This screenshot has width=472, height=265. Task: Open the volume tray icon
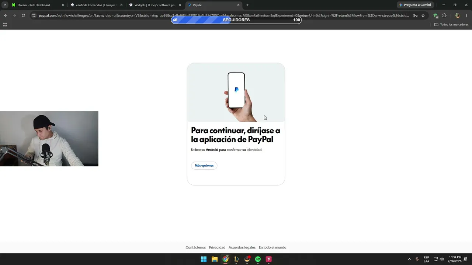pyautogui.click(x=442, y=259)
